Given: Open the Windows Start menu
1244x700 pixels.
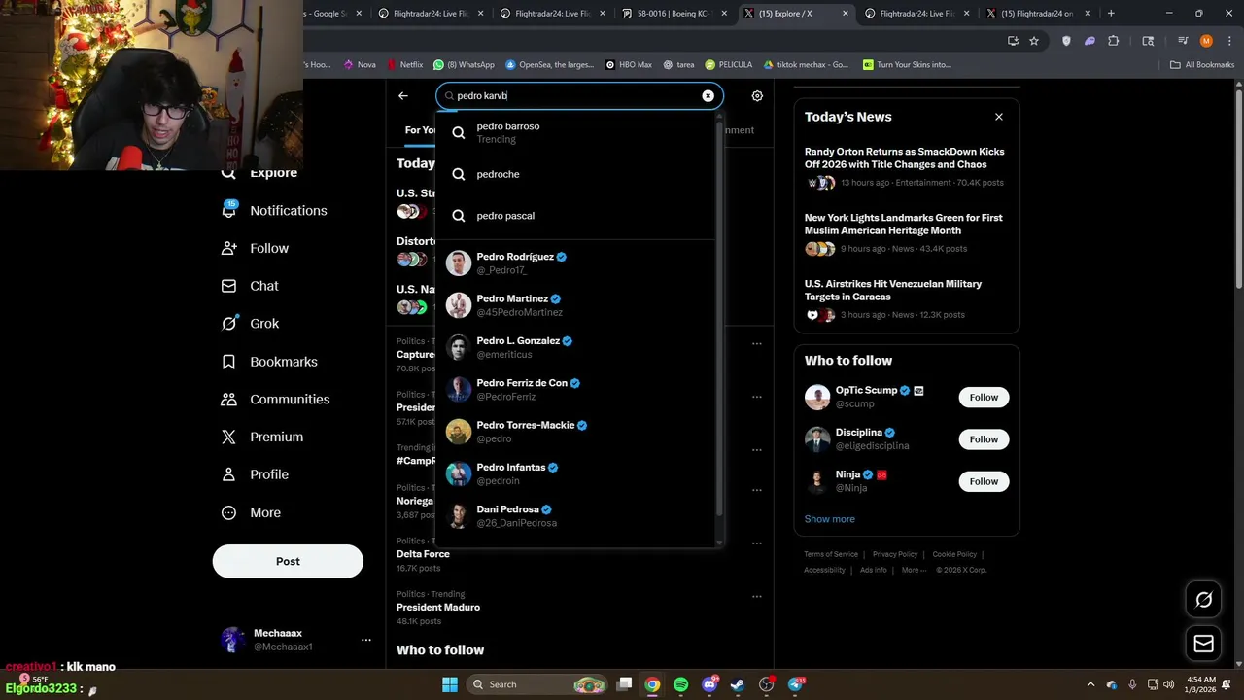Looking at the screenshot, I should click(x=449, y=684).
